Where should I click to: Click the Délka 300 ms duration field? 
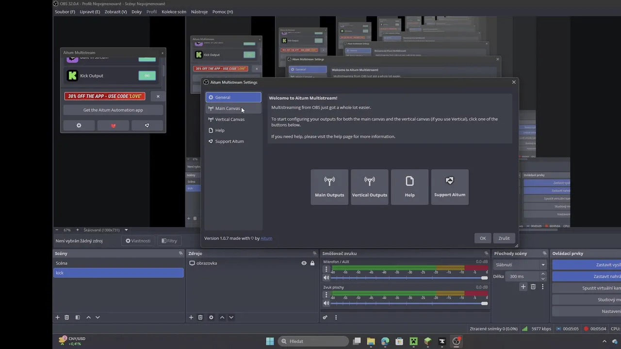point(526,276)
